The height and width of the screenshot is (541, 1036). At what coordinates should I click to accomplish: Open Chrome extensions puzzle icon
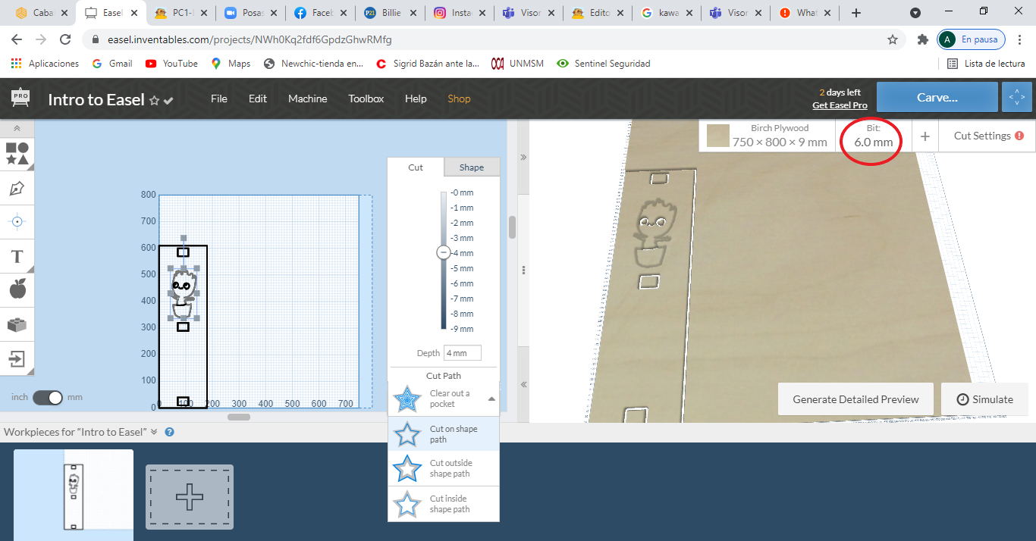point(922,39)
